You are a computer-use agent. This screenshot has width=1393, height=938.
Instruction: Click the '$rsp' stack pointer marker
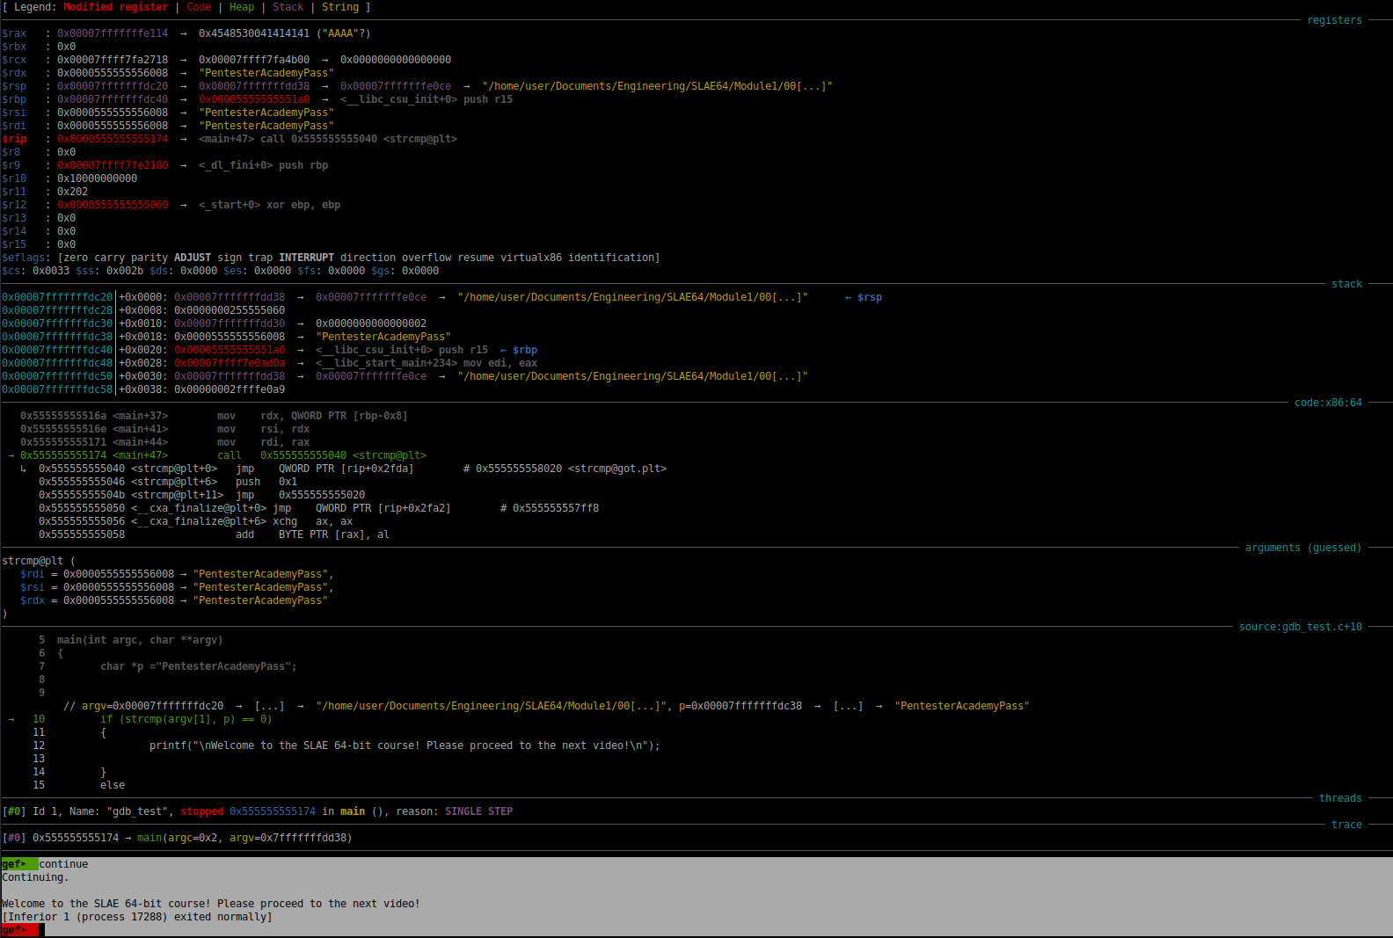[x=864, y=297]
